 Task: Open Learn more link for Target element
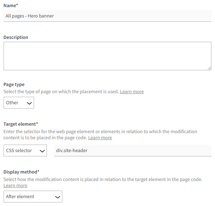click(100, 138)
